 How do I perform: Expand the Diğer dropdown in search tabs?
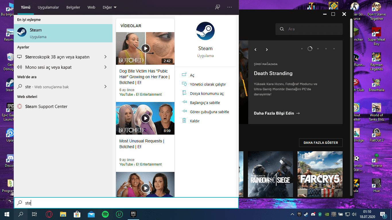click(110, 7)
